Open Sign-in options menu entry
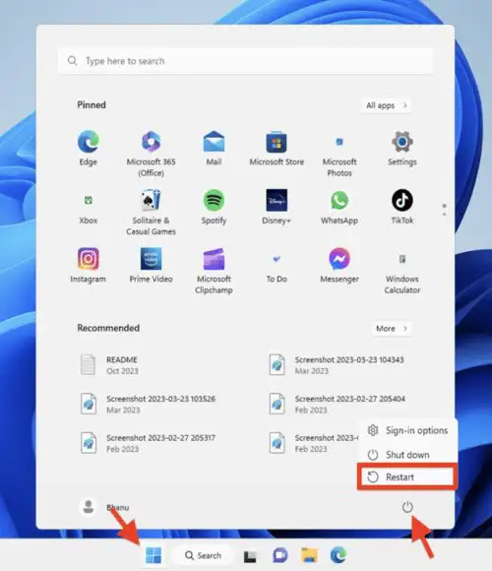This screenshot has width=492, height=571. click(x=406, y=430)
